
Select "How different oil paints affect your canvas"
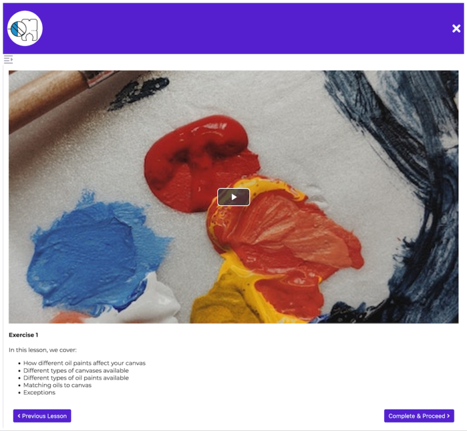click(x=85, y=363)
